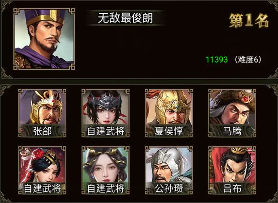Tap 自建武将 label under red-flower lady
278x203 pixels.
tap(42, 188)
